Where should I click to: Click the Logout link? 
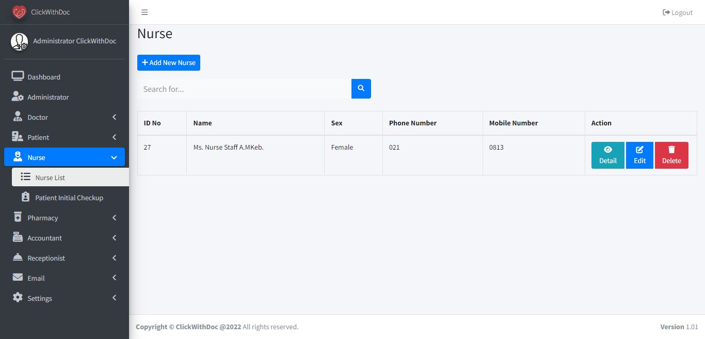coord(678,12)
